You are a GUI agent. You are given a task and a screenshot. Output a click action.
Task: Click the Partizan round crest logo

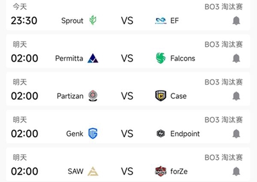coord(93,96)
